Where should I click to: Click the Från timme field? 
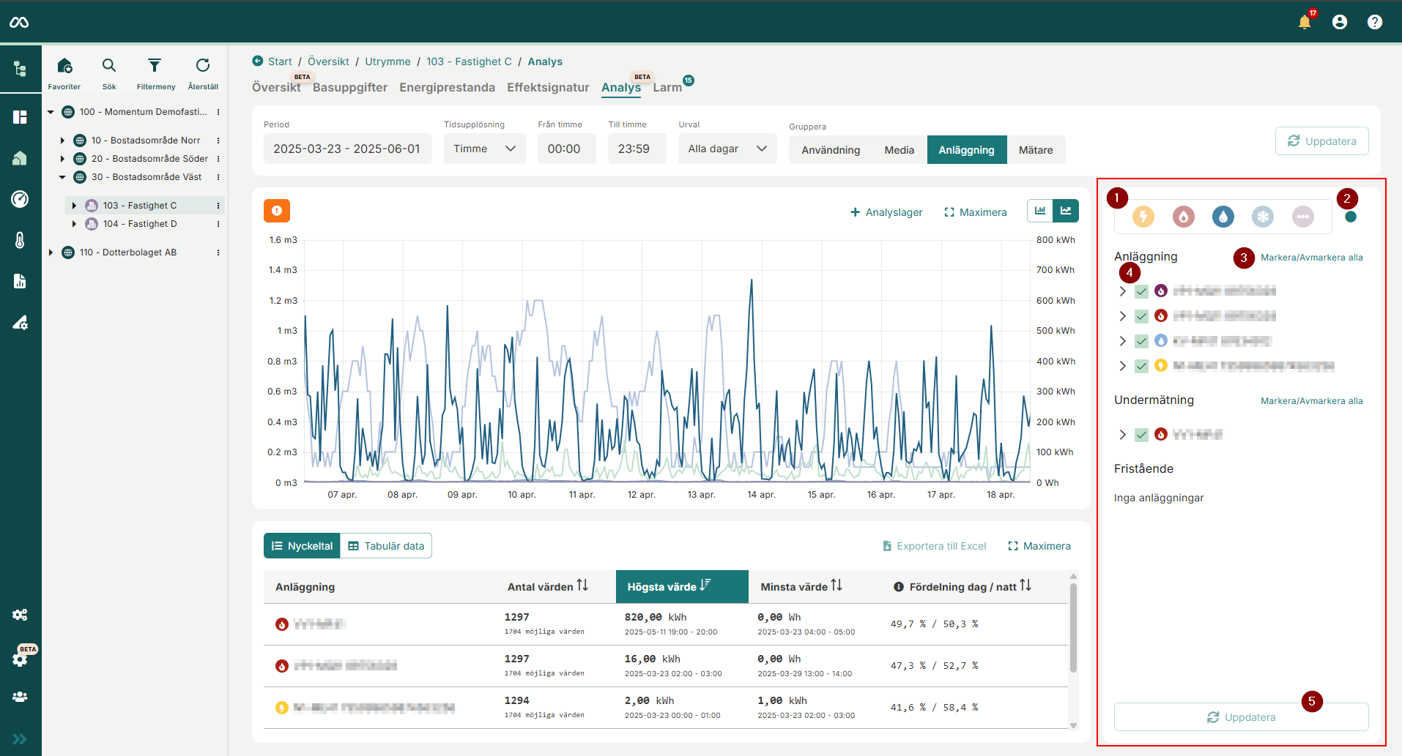click(x=567, y=149)
